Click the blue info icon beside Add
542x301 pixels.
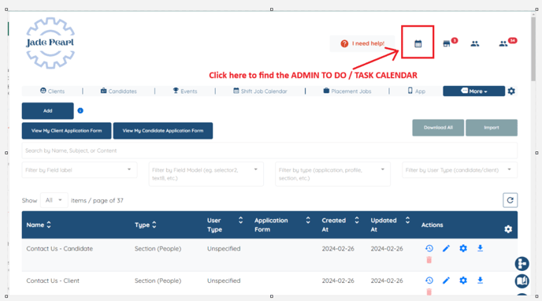(x=80, y=110)
